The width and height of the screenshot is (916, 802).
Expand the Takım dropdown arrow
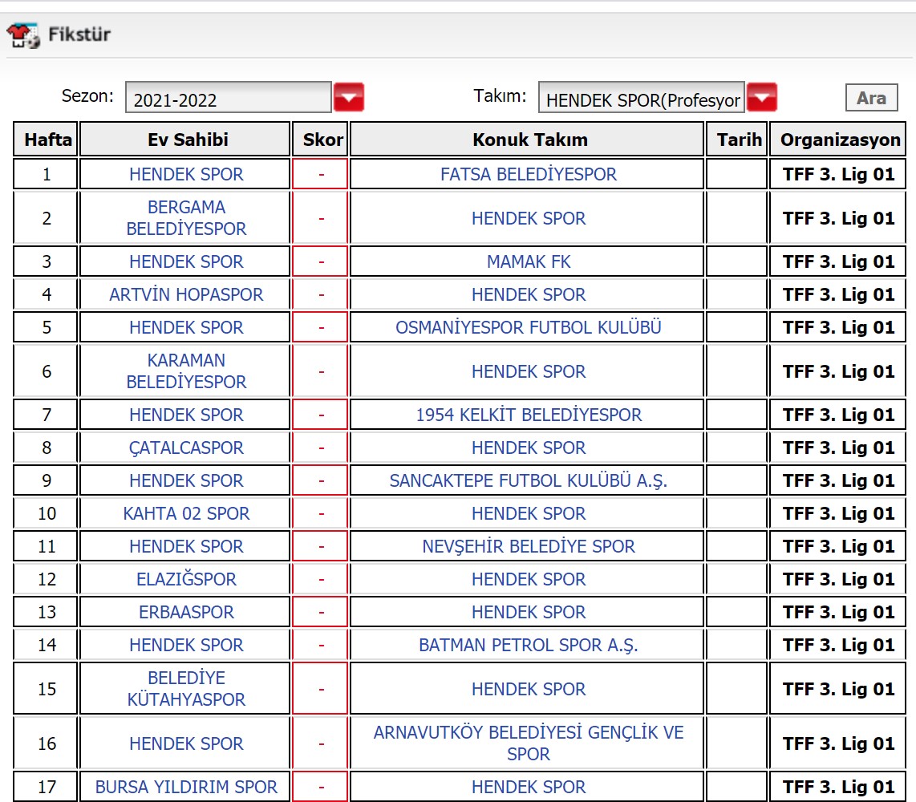[x=761, y=98]
